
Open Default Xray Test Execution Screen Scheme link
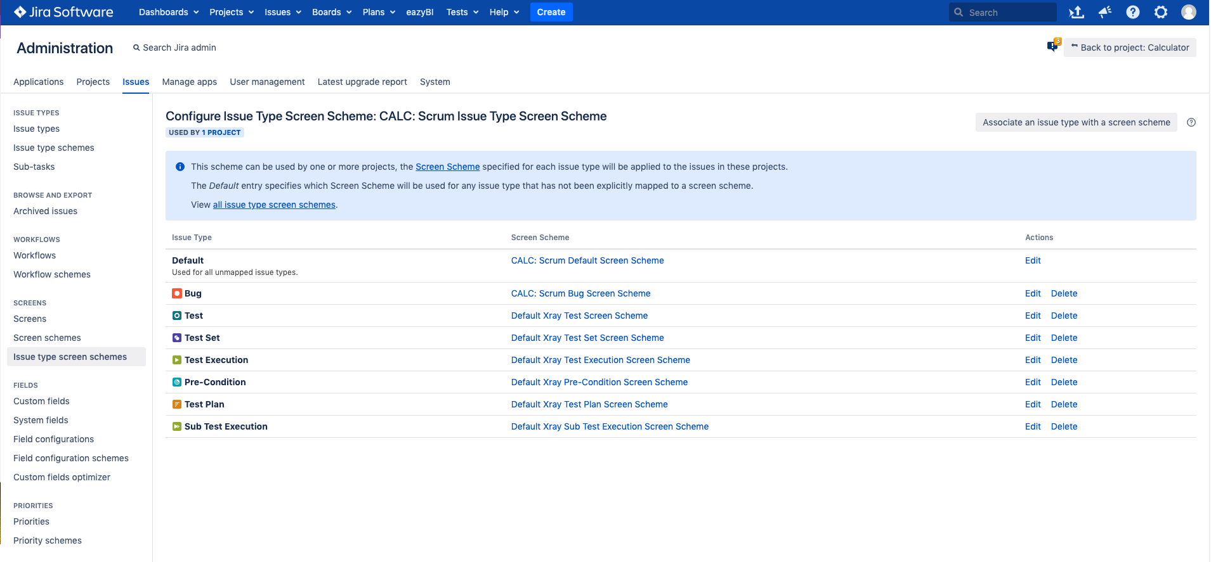[x=601, y=360]
